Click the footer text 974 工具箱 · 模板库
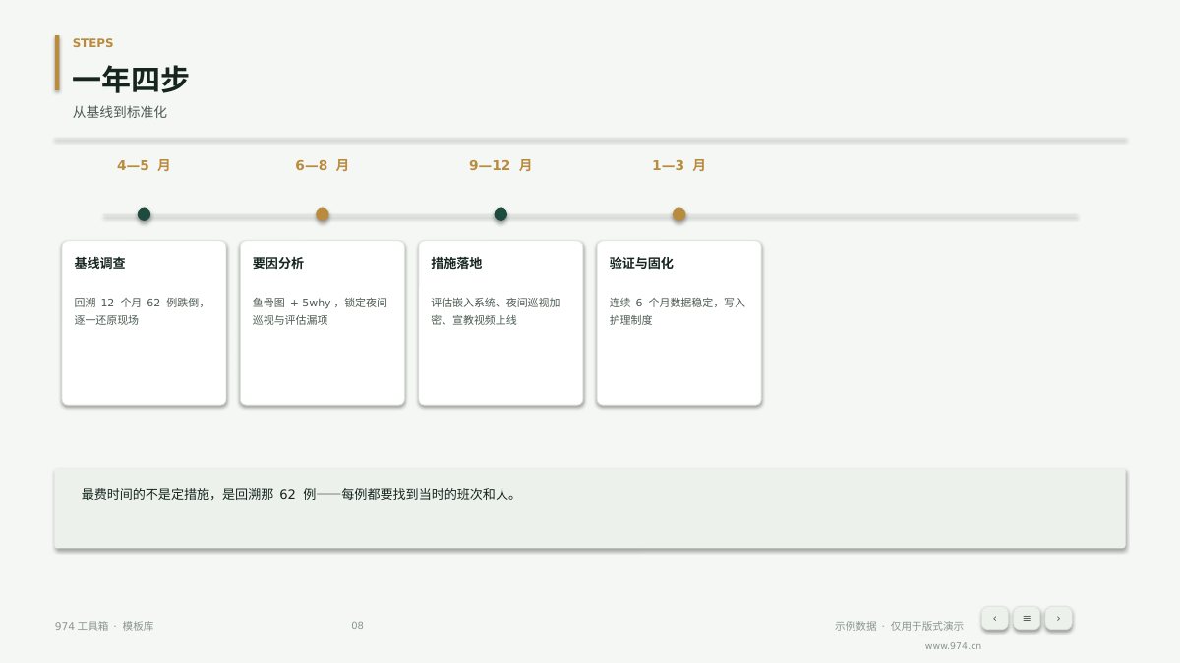The height and width of the screenshot is (663, 1180). [104, 626]
